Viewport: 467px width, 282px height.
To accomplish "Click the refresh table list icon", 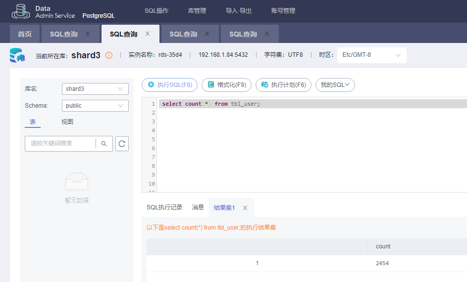I will tap(122, 144).
